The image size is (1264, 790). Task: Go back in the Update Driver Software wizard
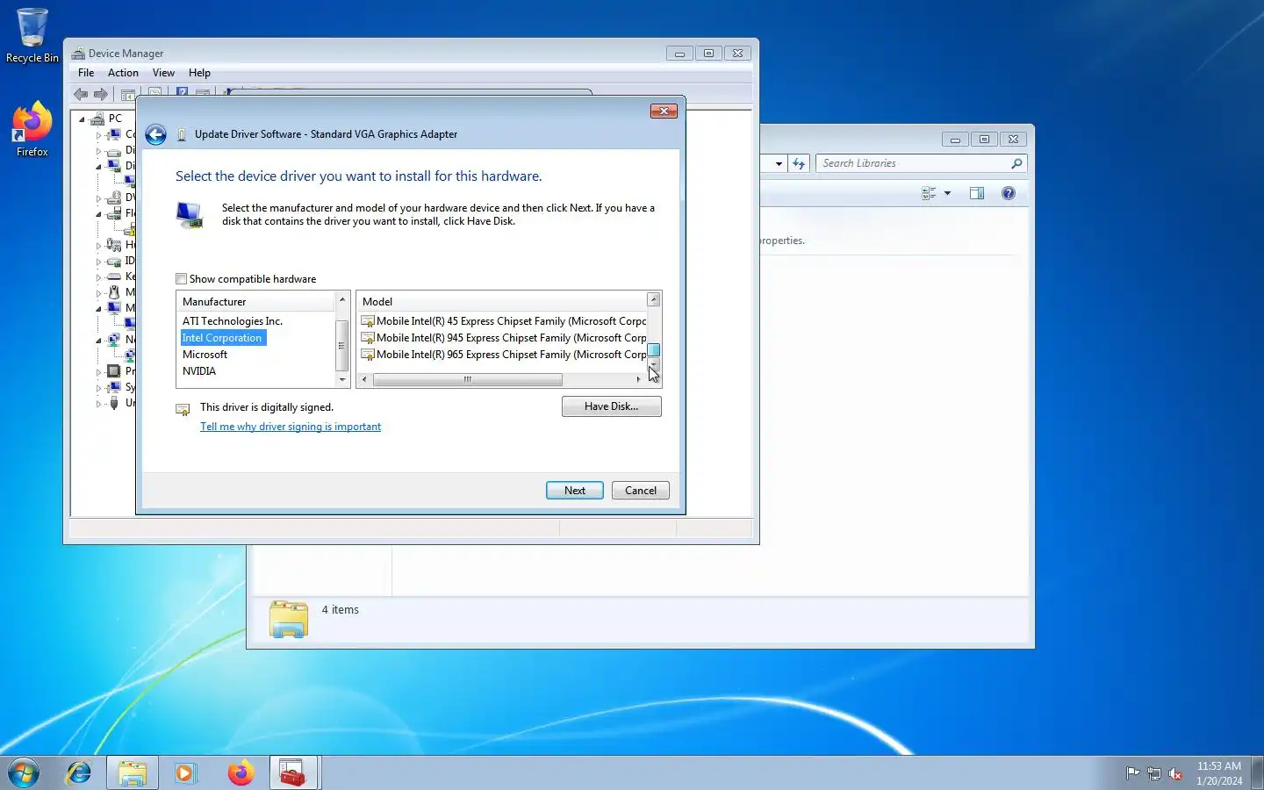point(155,134)
